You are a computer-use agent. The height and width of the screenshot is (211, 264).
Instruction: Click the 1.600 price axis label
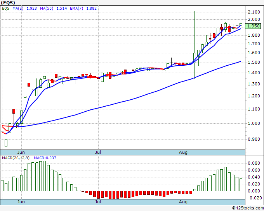pos(254,53)
